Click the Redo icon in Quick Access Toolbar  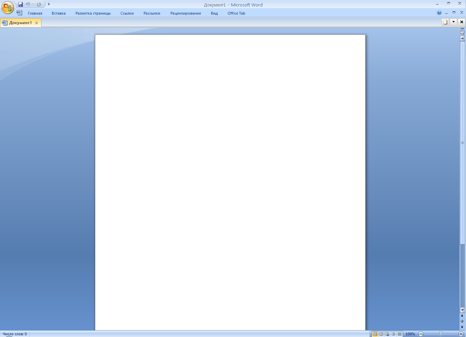click(x=39, y=4)
